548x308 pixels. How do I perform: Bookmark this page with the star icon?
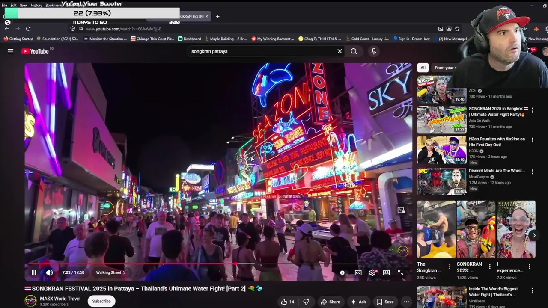click(457, 29)
